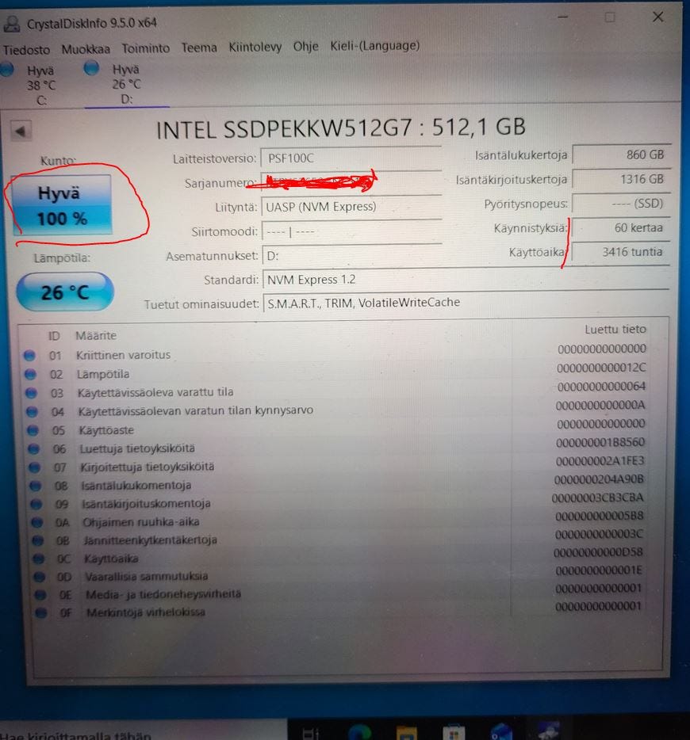Click the Task View icon on taskbar
The height and width of the screenshot is (740, 690).
311,733
